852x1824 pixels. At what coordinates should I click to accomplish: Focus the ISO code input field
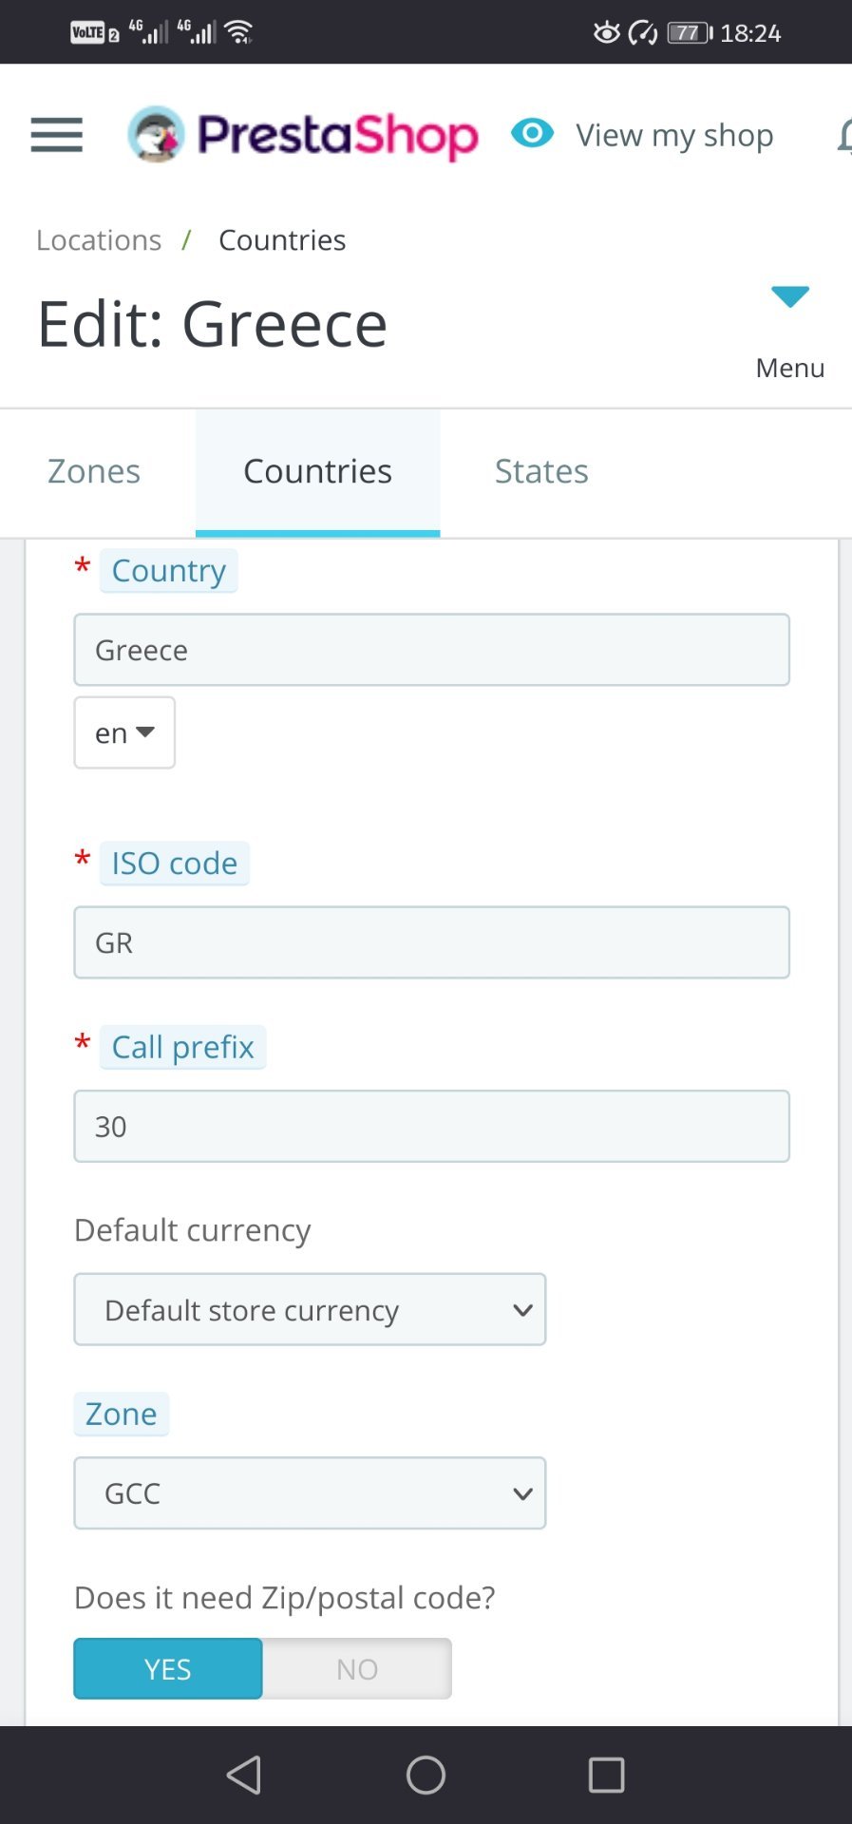click(431, 942)
